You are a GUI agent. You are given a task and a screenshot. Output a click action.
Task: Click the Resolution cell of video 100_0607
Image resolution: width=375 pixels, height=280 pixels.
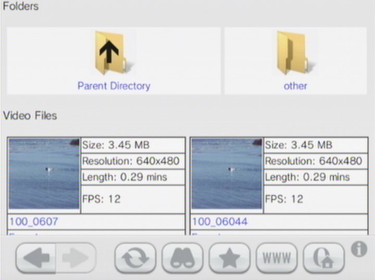click(x=133, y=161)
